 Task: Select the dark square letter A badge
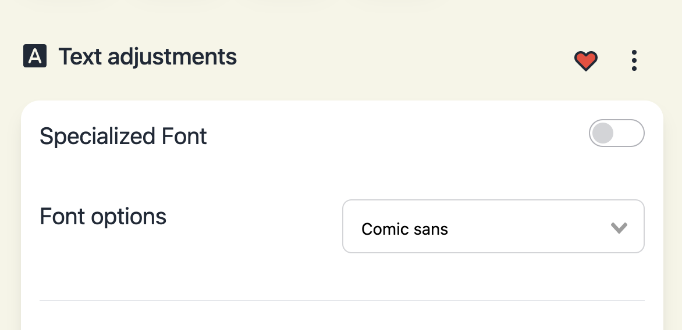[35, 56]
